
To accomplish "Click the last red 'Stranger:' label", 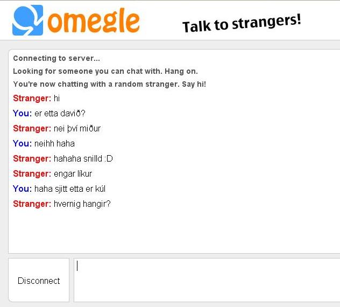I will [32, 204].
